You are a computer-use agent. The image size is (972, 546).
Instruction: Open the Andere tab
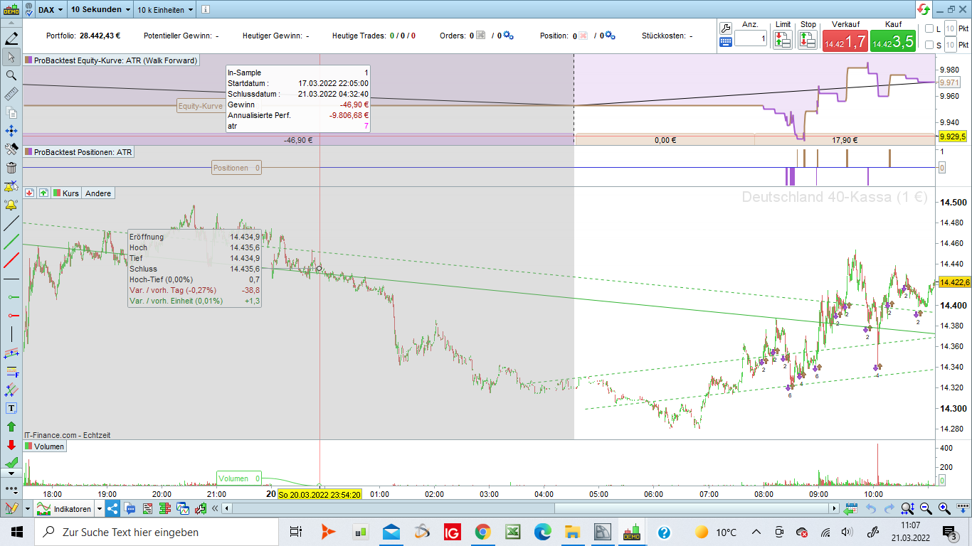pyautogui.click(x=98, y=193)
